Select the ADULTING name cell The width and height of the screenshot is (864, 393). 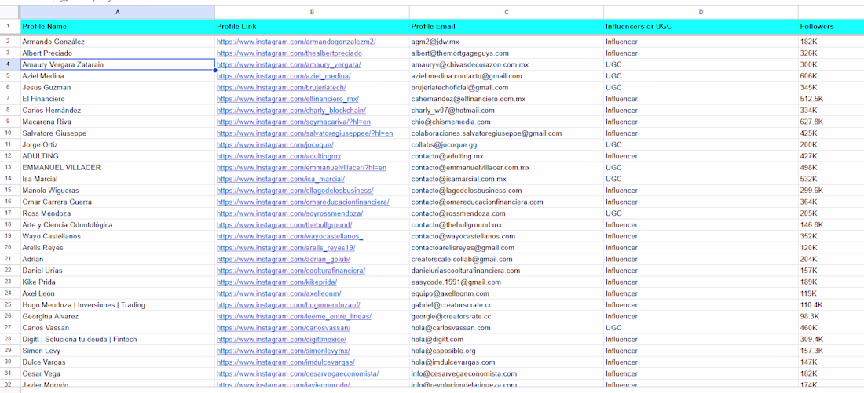click(117, 156)
